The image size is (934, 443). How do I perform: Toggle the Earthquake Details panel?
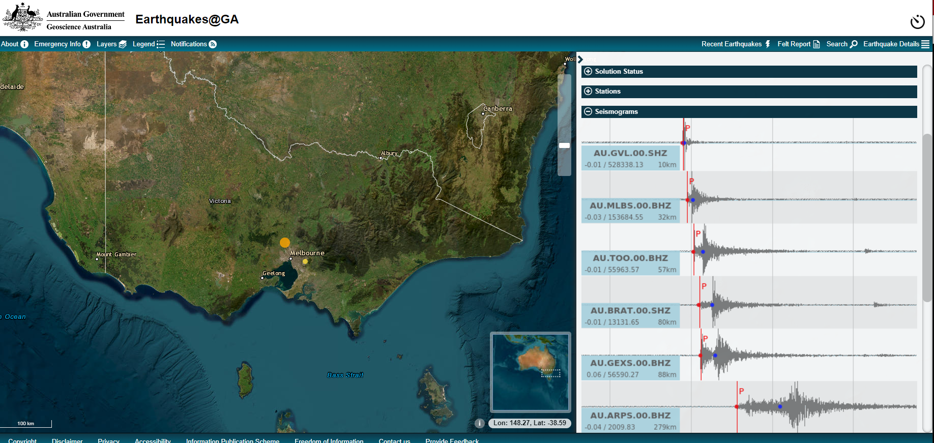point(896,44)
